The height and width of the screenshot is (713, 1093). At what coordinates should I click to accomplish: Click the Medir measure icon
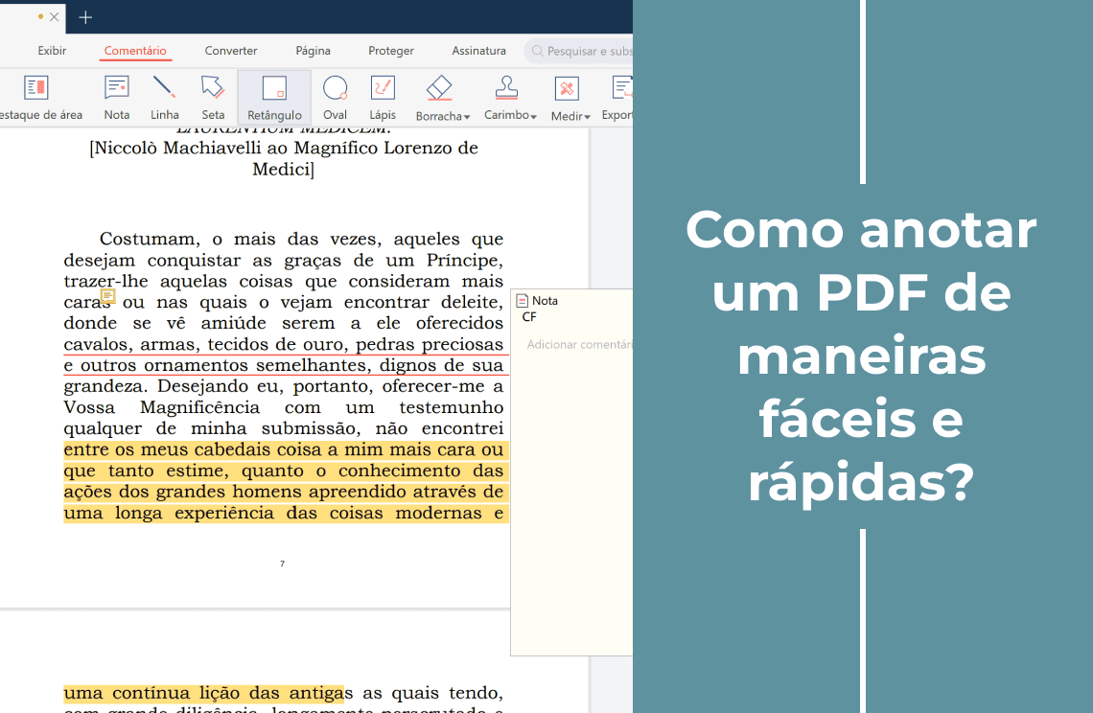567,89
